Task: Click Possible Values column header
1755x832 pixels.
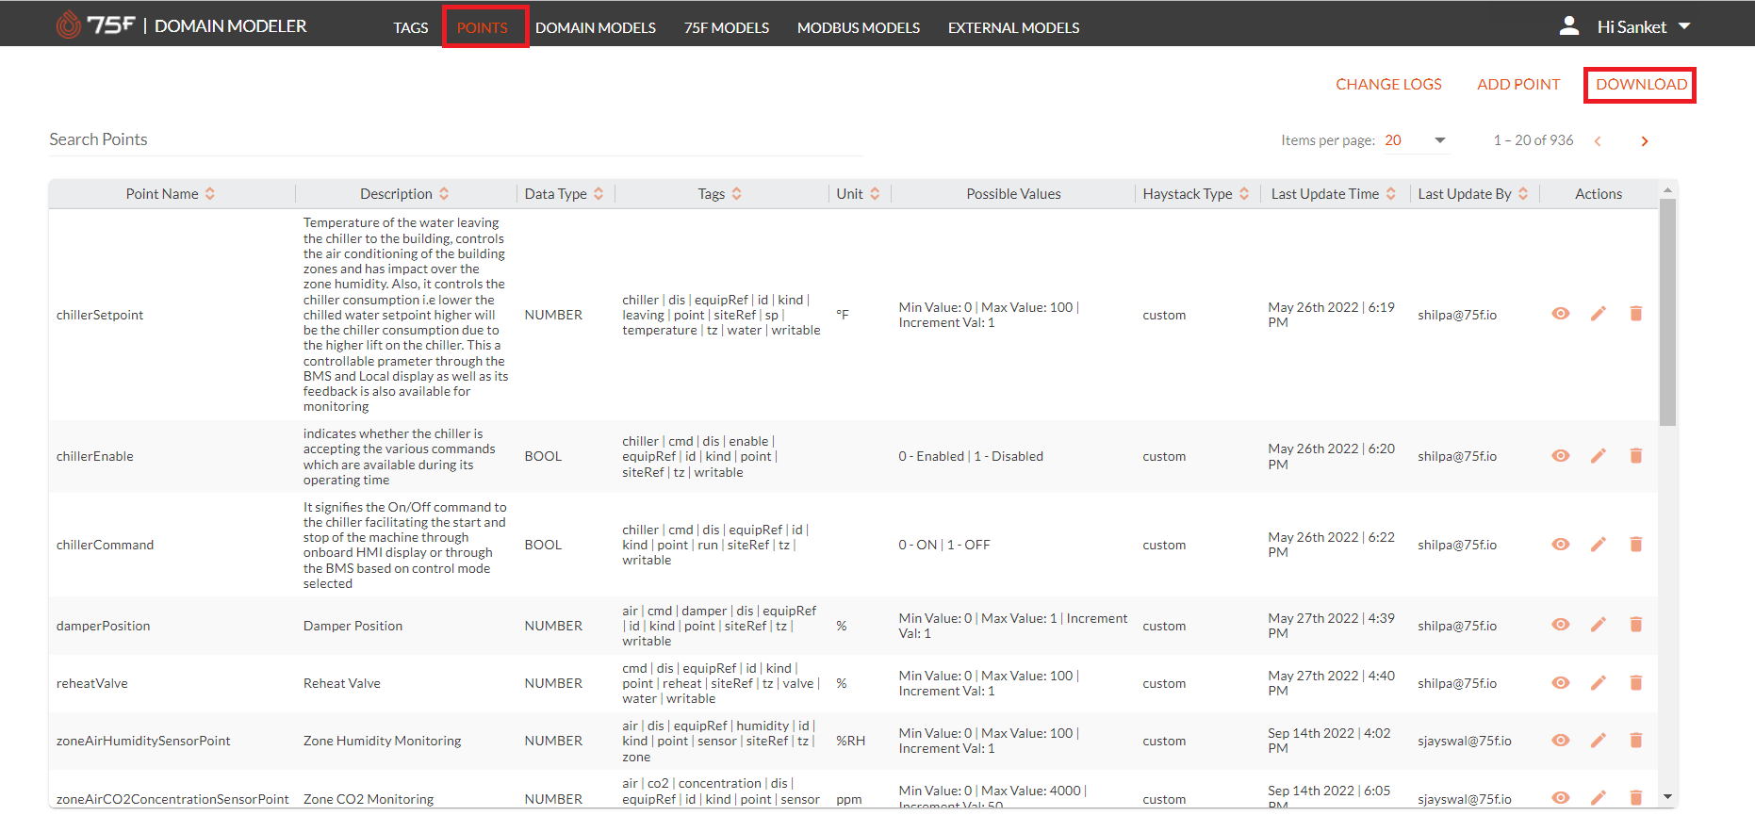Action: pos(1013,194)
